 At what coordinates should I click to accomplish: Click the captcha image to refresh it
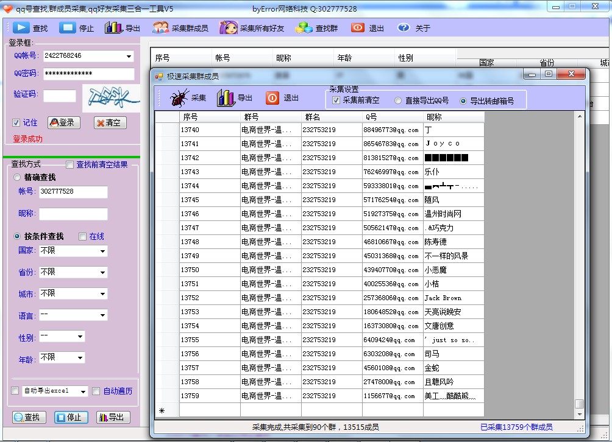111,98
